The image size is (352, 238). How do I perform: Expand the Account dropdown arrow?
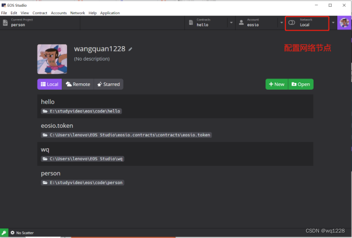pos(281,23)
